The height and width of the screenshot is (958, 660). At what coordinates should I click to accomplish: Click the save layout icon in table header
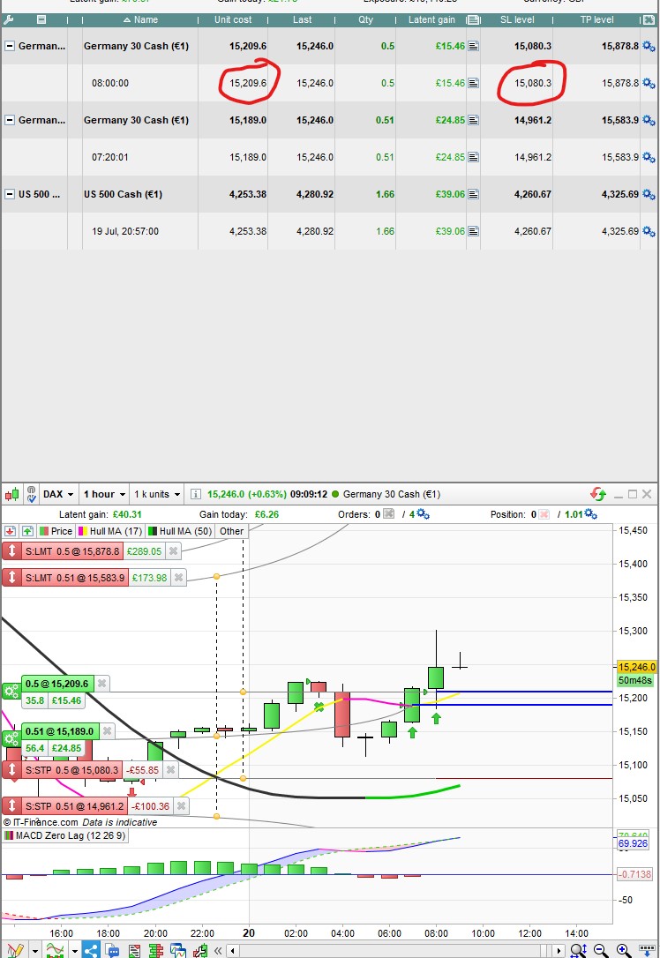tap(41, 19)
